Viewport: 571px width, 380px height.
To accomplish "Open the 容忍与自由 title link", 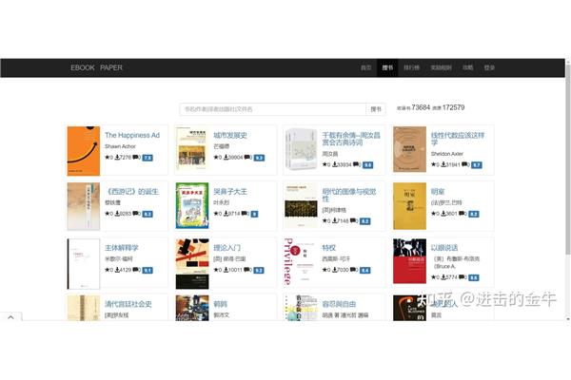I will [339, 304].
